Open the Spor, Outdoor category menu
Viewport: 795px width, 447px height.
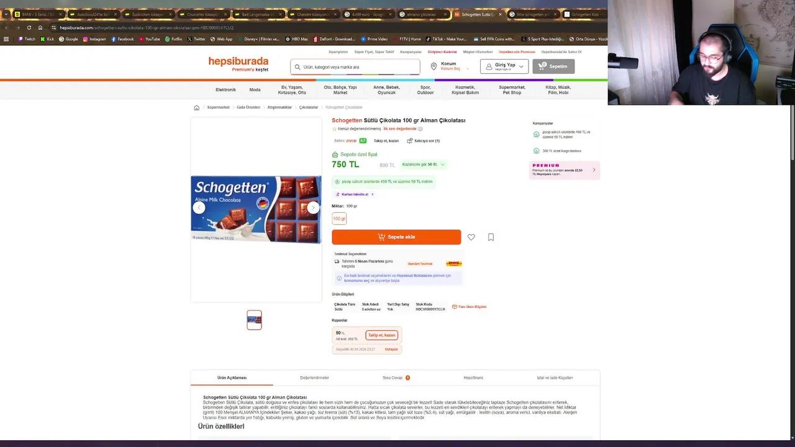click(x=425, y=90)
